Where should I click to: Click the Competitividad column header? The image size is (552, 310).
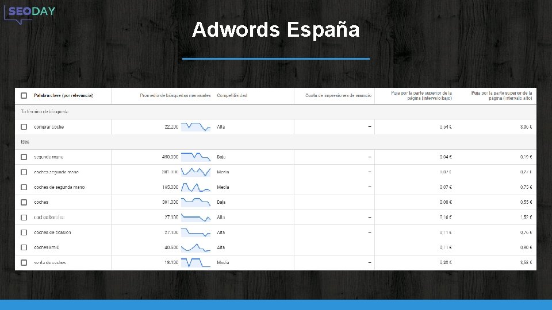coord(232,96)
